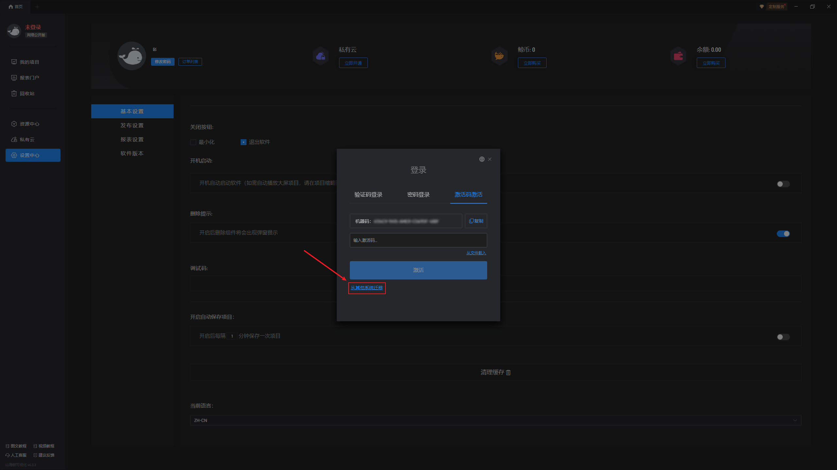The width and height of the screenshot is (837, 470).
Task: Open the publish settings menu item
Action: (x=132, y=126)
